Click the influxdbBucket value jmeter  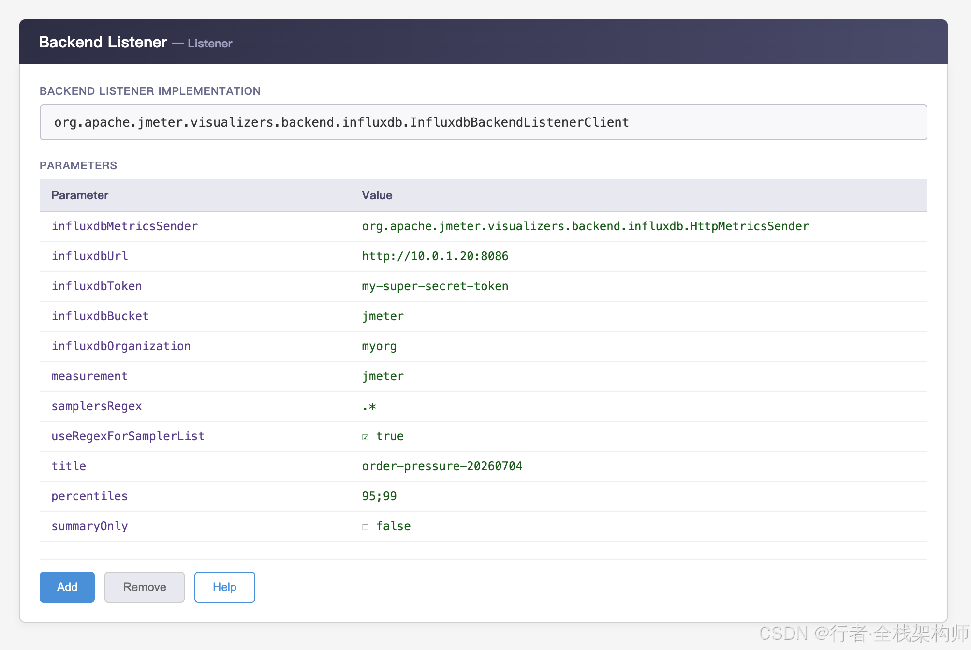(383, 316)
